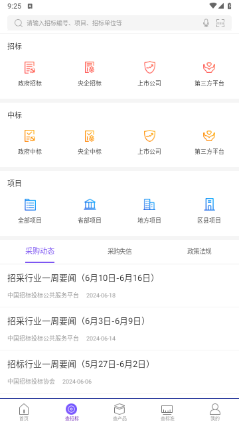Switch to 采购失信 tab

119,251
